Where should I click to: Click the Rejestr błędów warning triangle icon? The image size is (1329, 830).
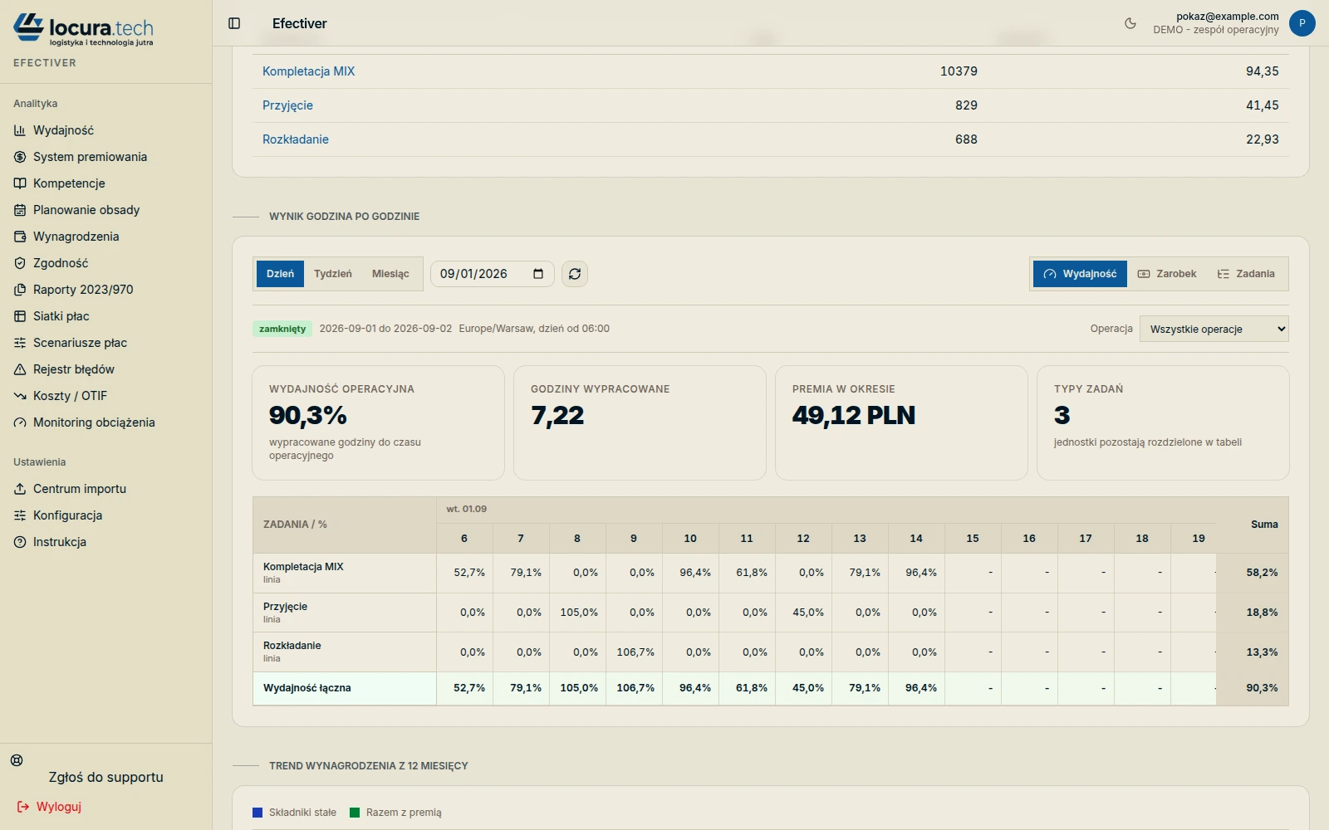coord(20,369)
